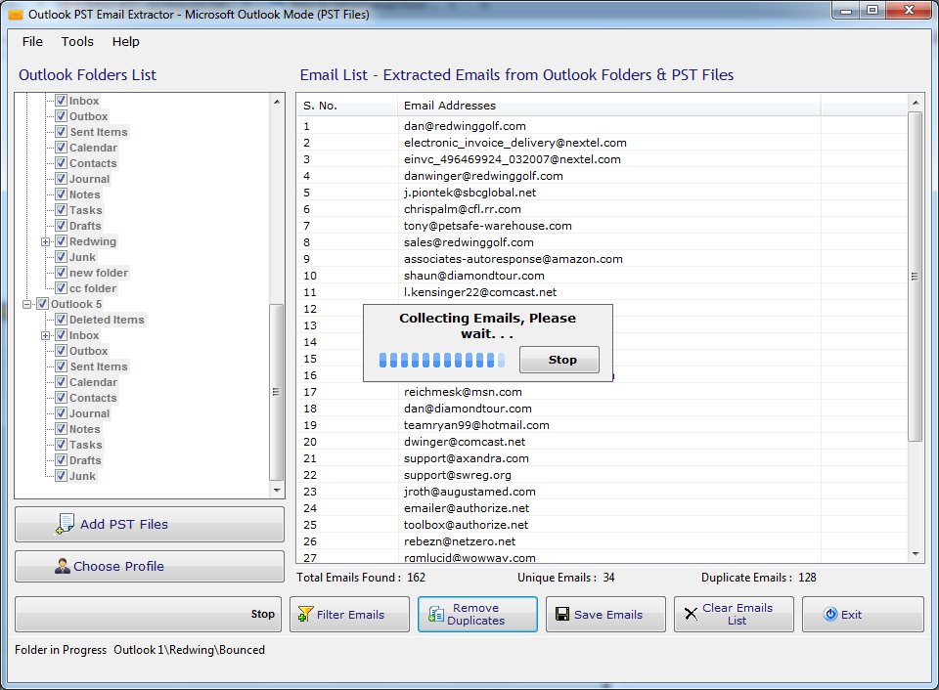Open the File menu

[x=32, y=41]
